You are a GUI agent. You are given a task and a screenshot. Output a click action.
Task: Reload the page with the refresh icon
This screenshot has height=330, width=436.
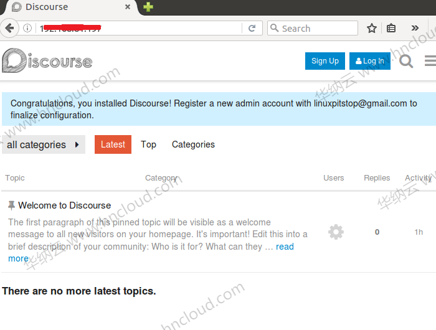252,28
